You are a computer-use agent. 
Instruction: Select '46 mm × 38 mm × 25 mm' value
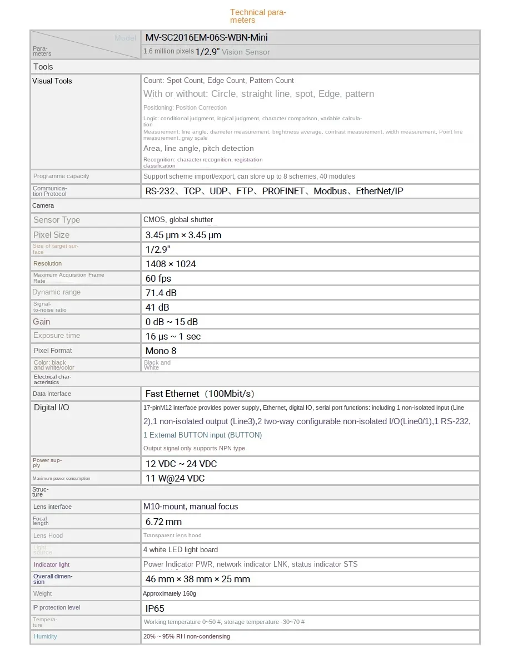pyautogui.click(x=197, y=579)
